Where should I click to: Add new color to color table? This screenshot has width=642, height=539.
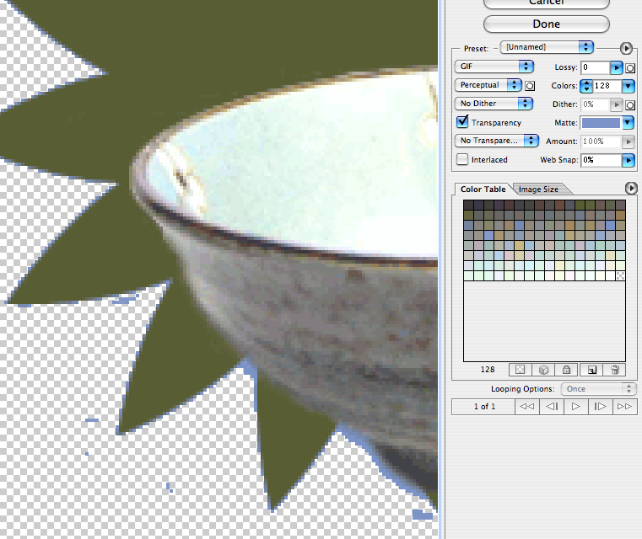pos(591,370)
